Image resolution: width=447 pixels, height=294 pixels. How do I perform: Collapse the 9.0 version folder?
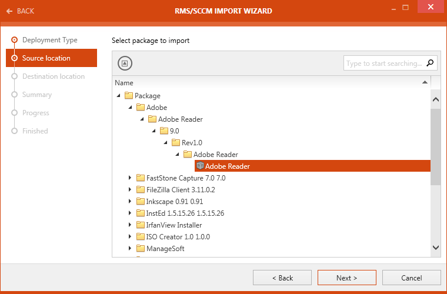pos(154,131)
